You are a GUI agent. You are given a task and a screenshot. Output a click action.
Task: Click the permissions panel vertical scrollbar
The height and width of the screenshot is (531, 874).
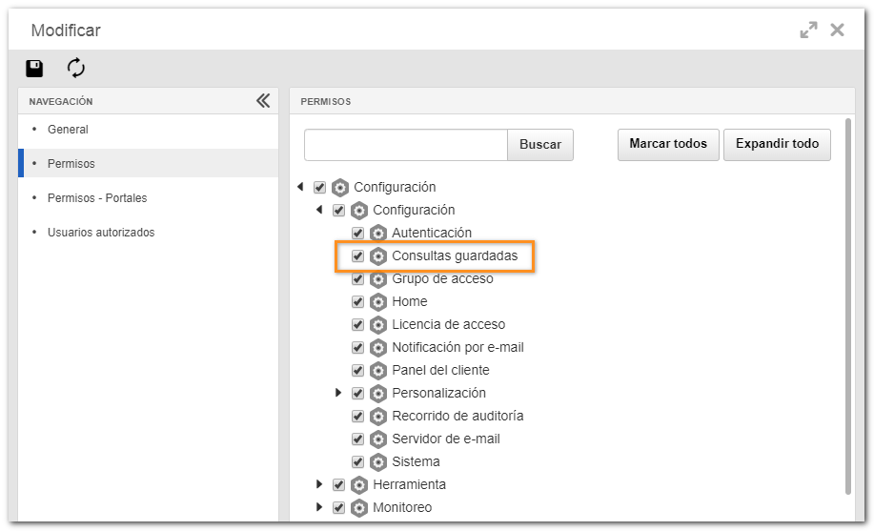[848, 306]
